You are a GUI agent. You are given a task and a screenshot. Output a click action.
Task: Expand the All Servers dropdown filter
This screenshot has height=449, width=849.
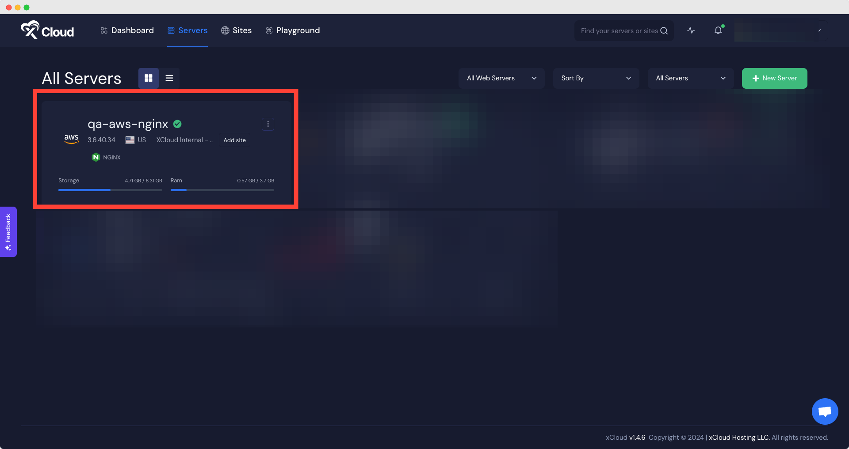click(690, 78)
